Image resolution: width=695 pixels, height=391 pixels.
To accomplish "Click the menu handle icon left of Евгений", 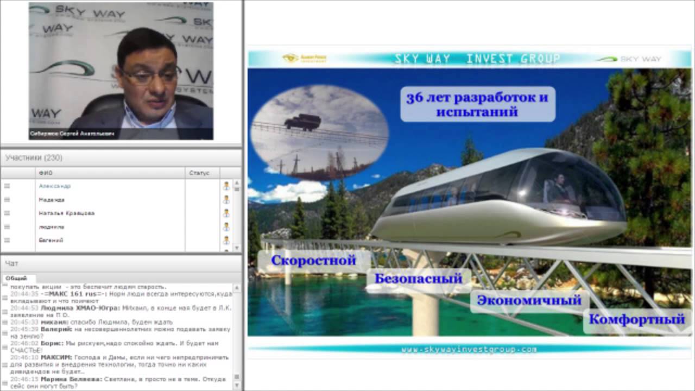I will 7,240.
